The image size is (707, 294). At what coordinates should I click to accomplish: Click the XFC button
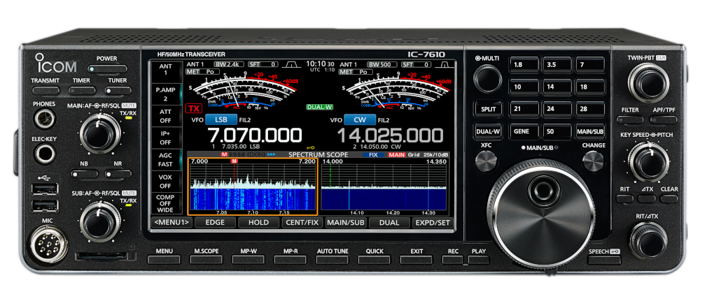(486, 161)
